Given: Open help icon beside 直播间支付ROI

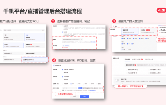Looking at the screenshot, I should pyautogui.click(x=33, y=60).
